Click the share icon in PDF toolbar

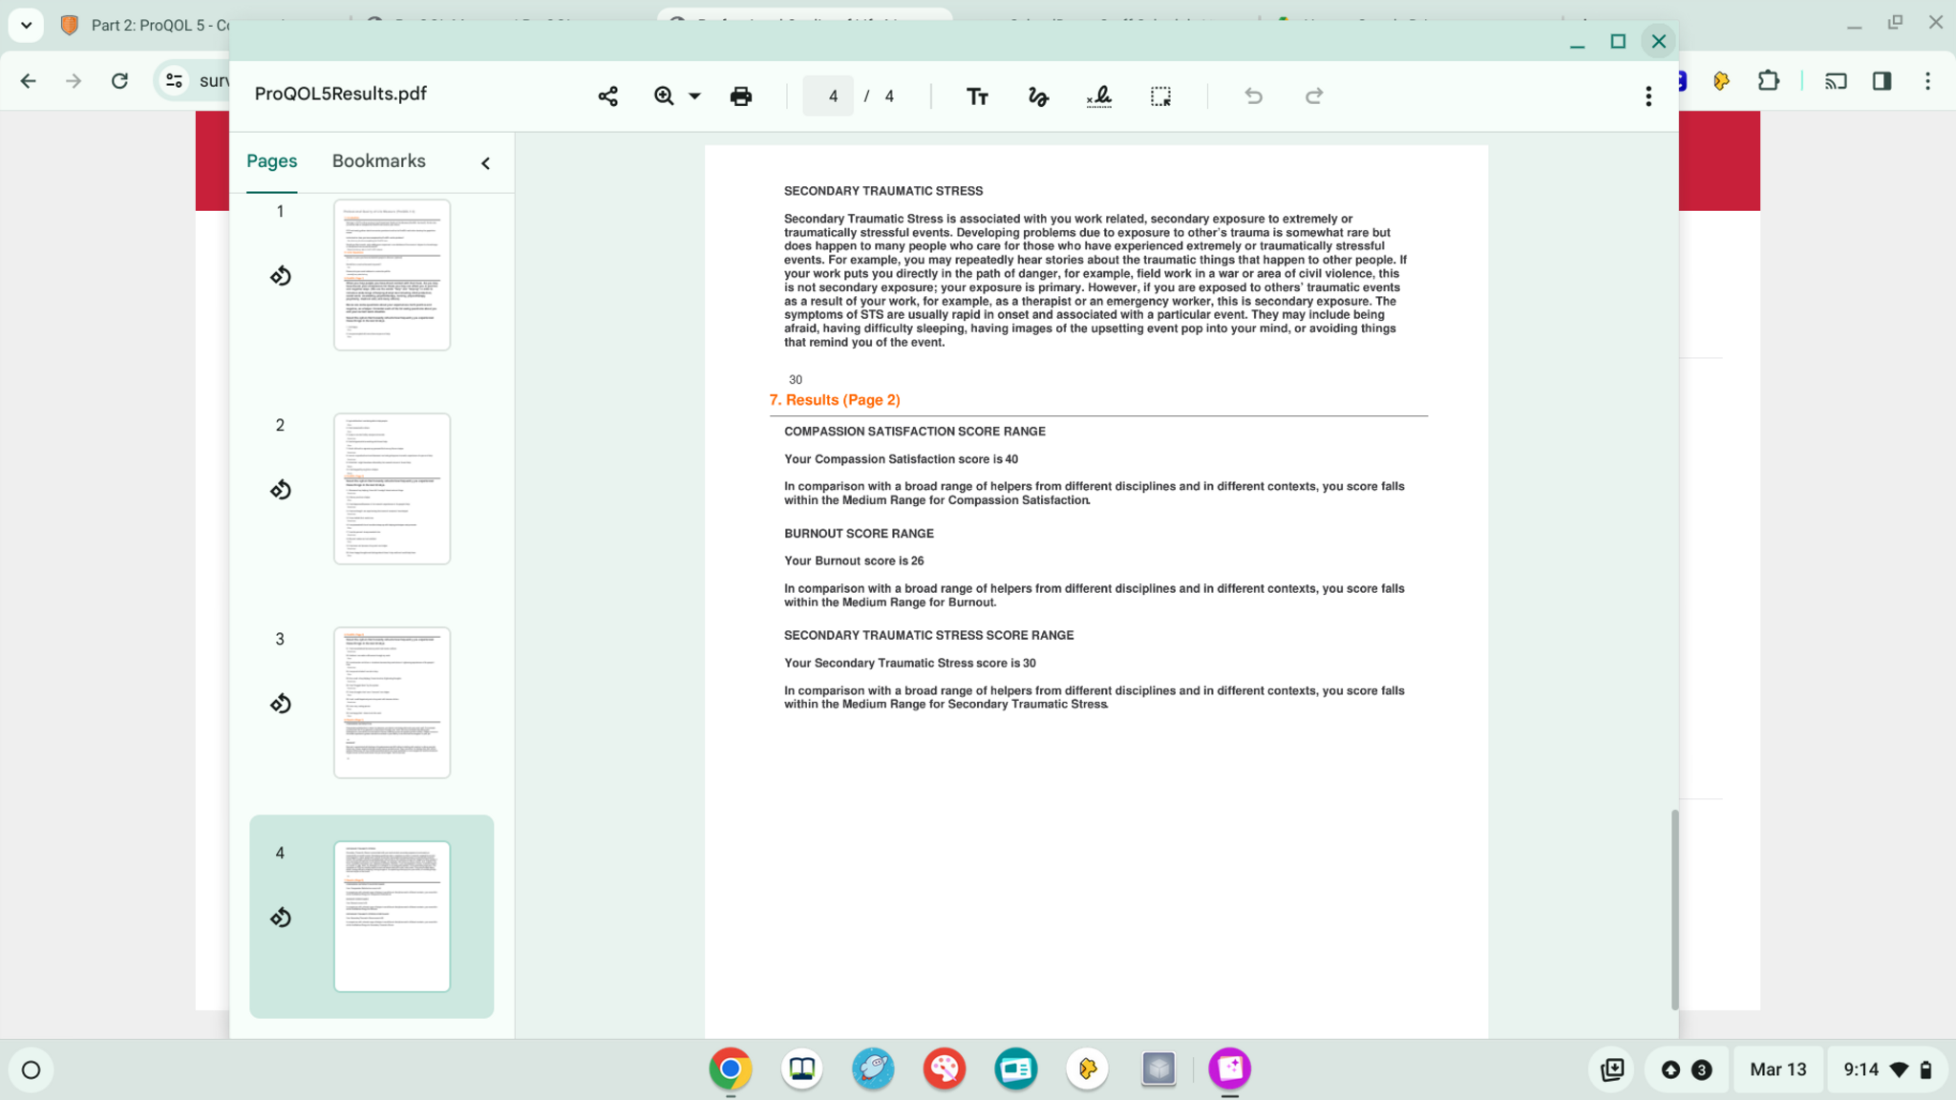[x=608, y=96]
